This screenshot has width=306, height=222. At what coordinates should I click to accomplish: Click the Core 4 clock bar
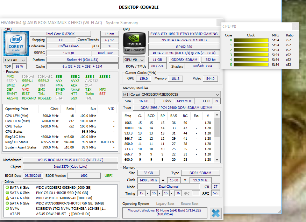coord(251,60)
